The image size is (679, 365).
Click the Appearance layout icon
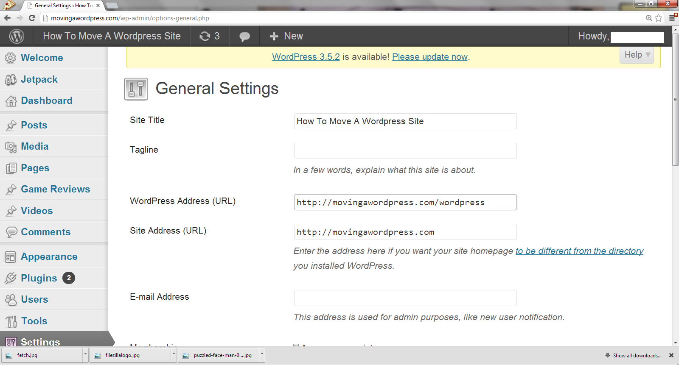coord(11,257)
